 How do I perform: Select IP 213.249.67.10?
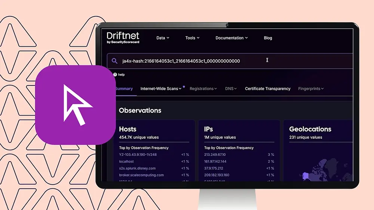[215, 154]
